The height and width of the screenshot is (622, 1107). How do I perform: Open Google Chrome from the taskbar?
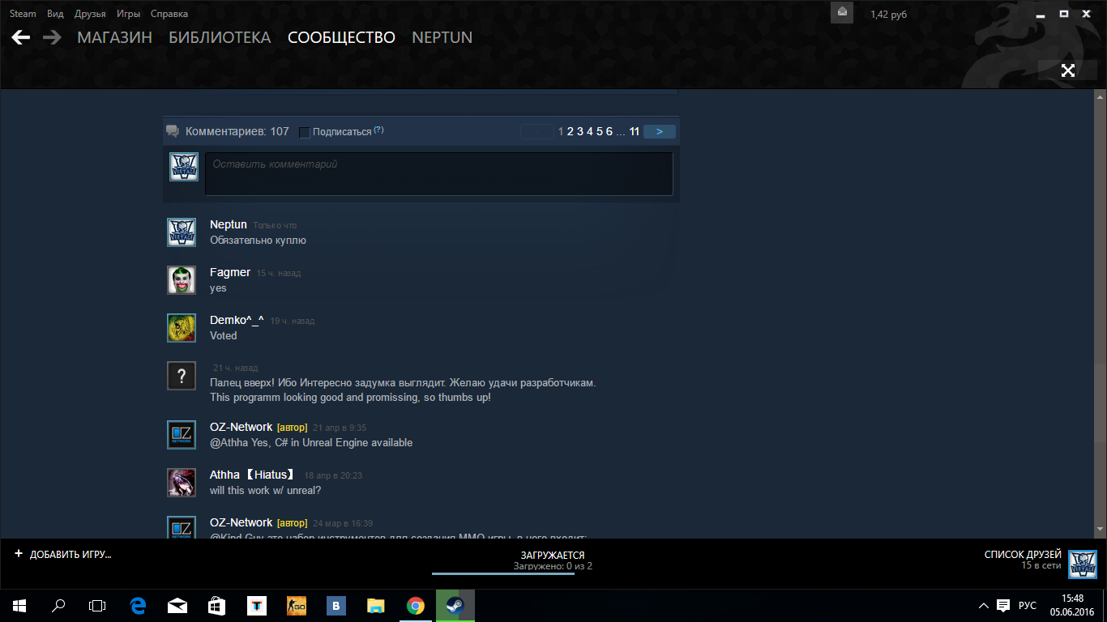pos(415,605)
